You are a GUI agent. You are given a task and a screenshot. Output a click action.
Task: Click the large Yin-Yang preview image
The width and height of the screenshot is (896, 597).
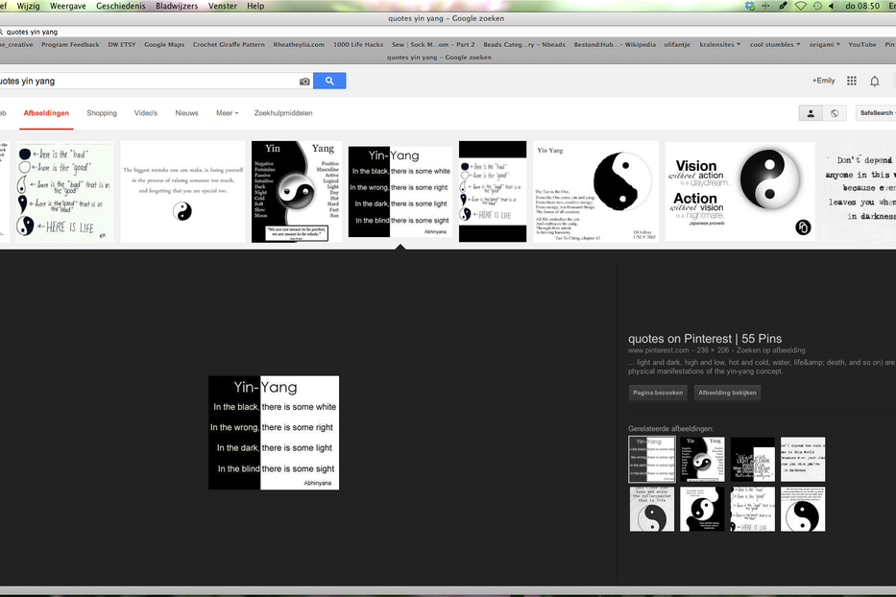pyautogui.click(x=274, y=433)
